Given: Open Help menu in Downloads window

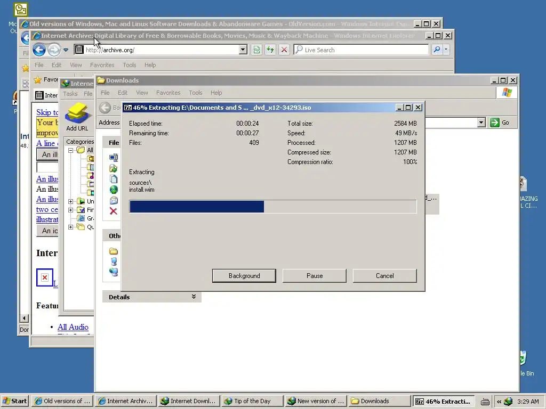Looking at the screenshot, I should (x=216, y=93).
